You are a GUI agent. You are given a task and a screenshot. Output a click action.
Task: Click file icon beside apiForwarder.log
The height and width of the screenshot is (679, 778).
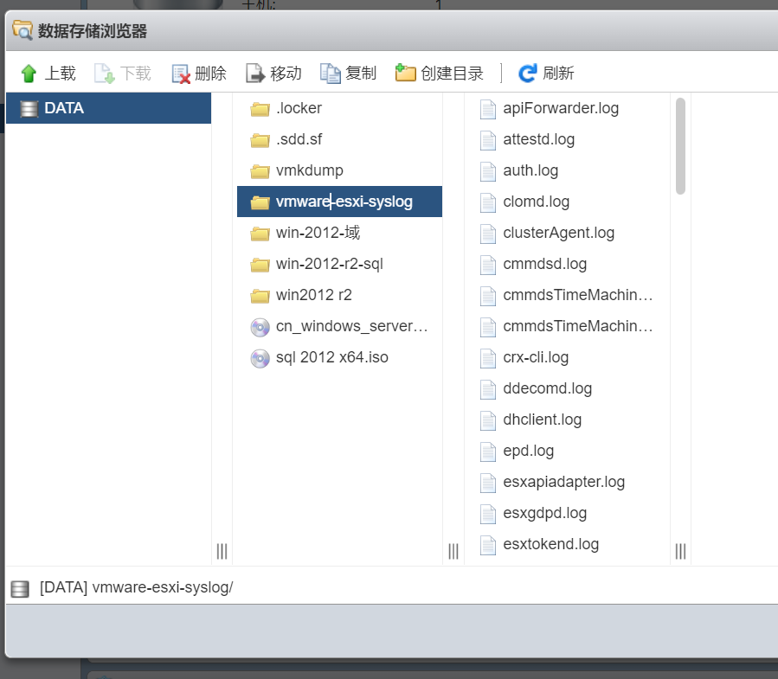[x=488, y=110]
